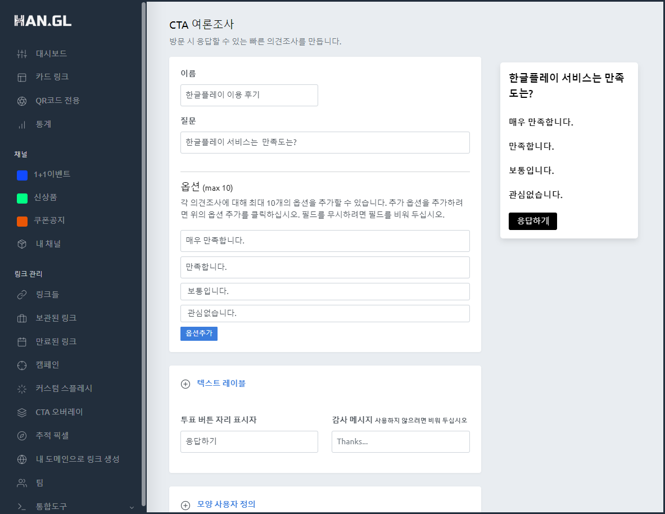Click the 내 도메인으로 링크 생성 globe icon
This screenshot has height=514, width=665.
(x=22, y=459)
